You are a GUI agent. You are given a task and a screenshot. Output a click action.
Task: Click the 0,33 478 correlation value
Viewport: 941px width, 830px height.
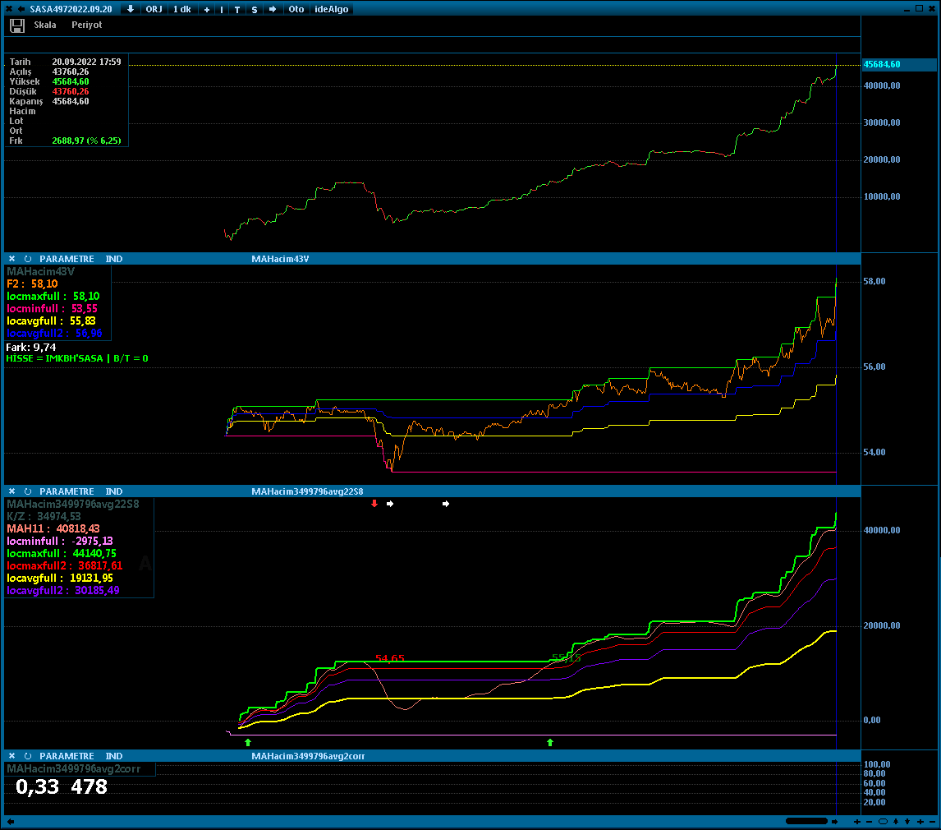(x=62, y=786)
